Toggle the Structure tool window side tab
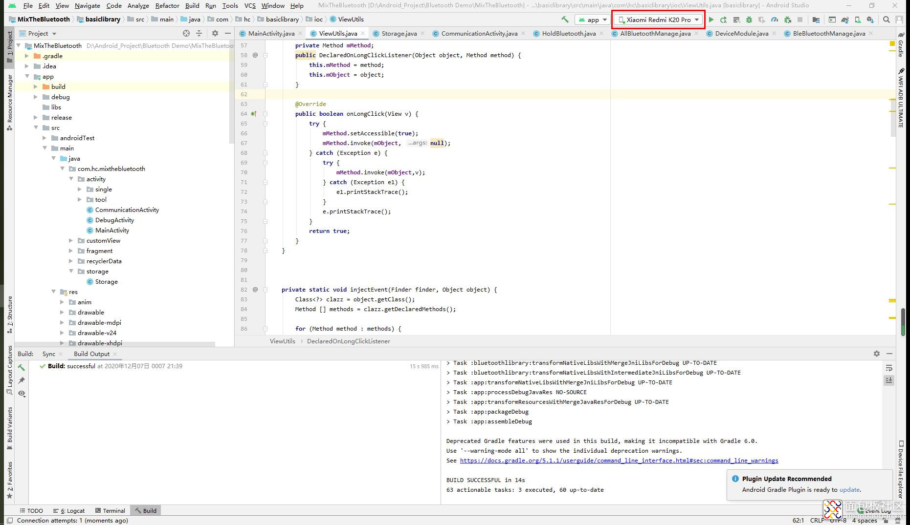The width and height of the screenshot is (910, 525). tap(9, 315)
